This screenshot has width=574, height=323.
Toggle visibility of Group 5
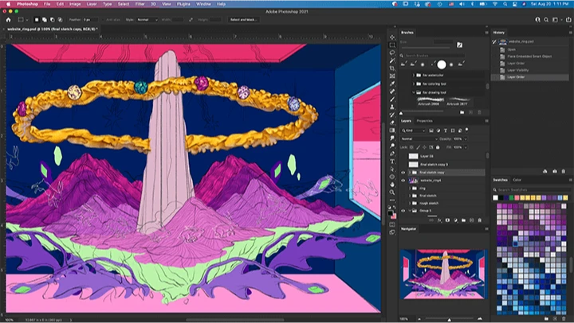pyautogui.click(x=403, y=211)
